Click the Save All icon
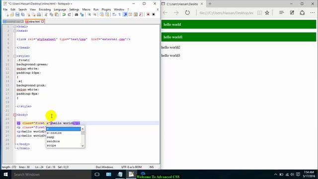 click(23, 14)
